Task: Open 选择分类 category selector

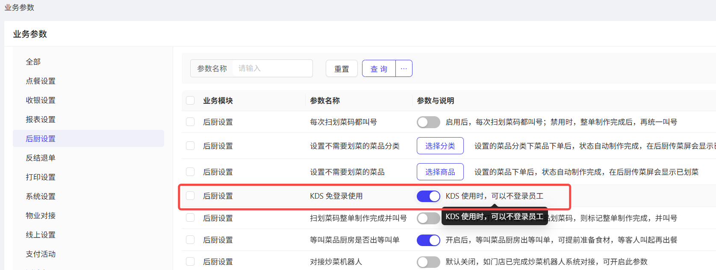Action: coord(440,146)
